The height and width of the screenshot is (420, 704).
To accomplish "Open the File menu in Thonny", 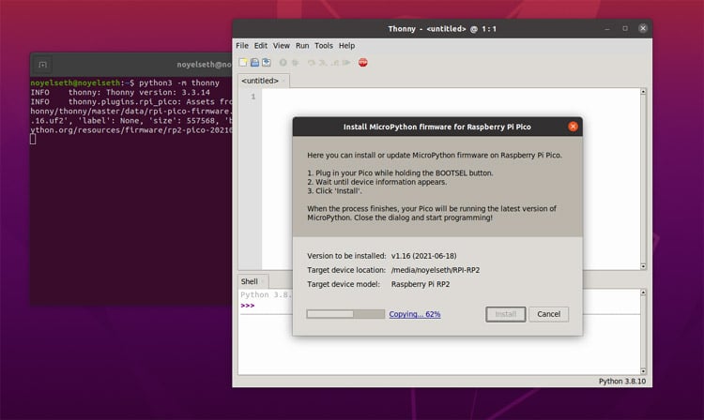I will click(242, 46).
